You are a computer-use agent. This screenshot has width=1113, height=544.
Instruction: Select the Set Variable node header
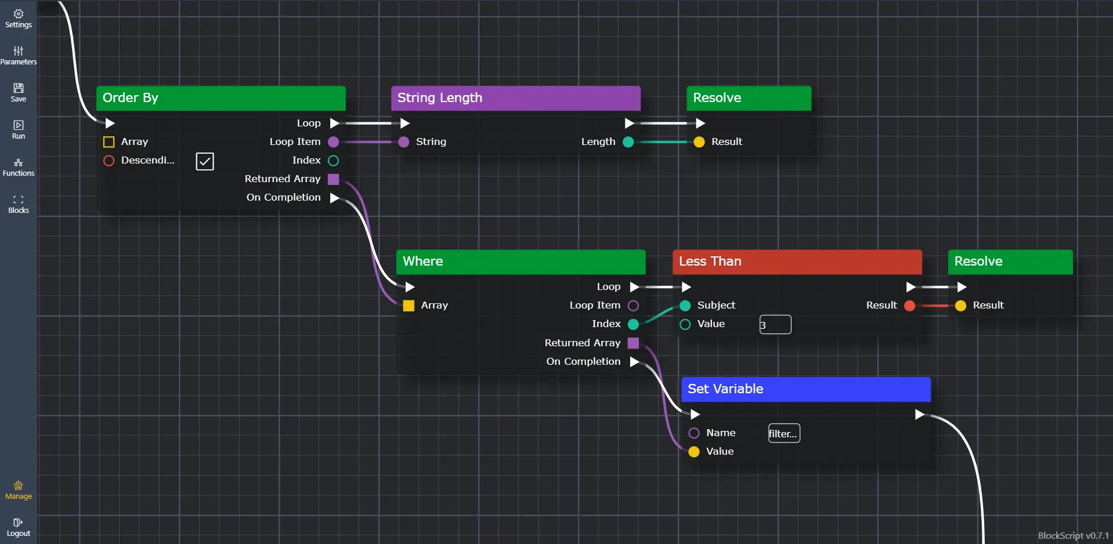806,389
